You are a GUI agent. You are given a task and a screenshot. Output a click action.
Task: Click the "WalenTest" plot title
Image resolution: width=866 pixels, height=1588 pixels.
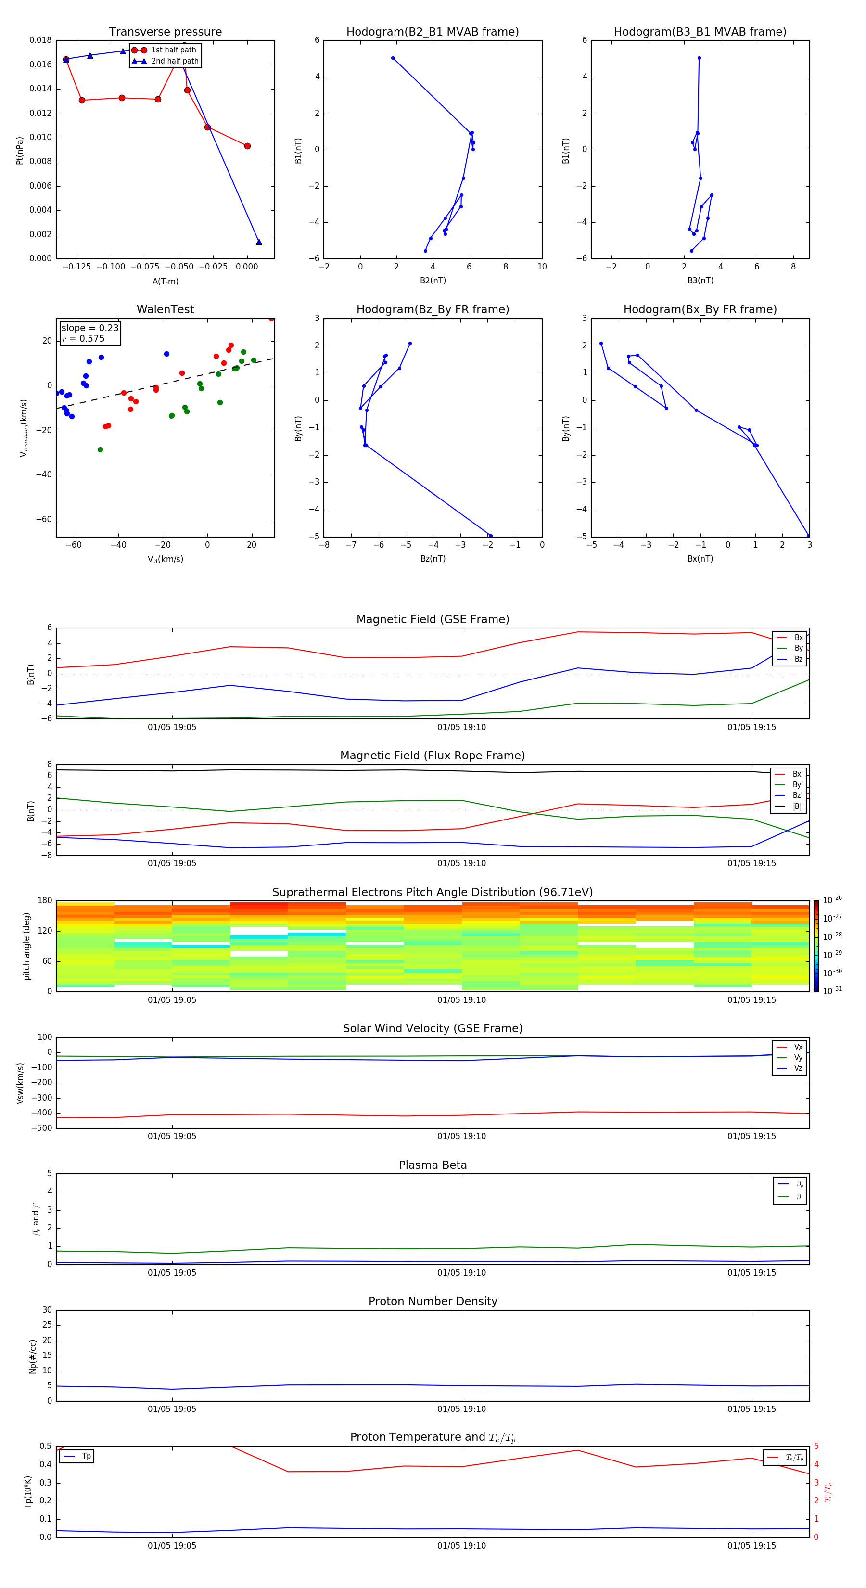click(x=165, y=309)
